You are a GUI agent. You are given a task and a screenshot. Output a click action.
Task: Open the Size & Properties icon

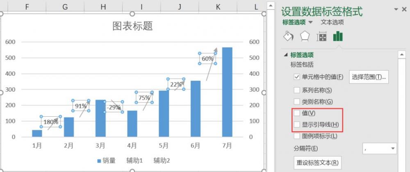pyautogui.click(x=321, y=36)
